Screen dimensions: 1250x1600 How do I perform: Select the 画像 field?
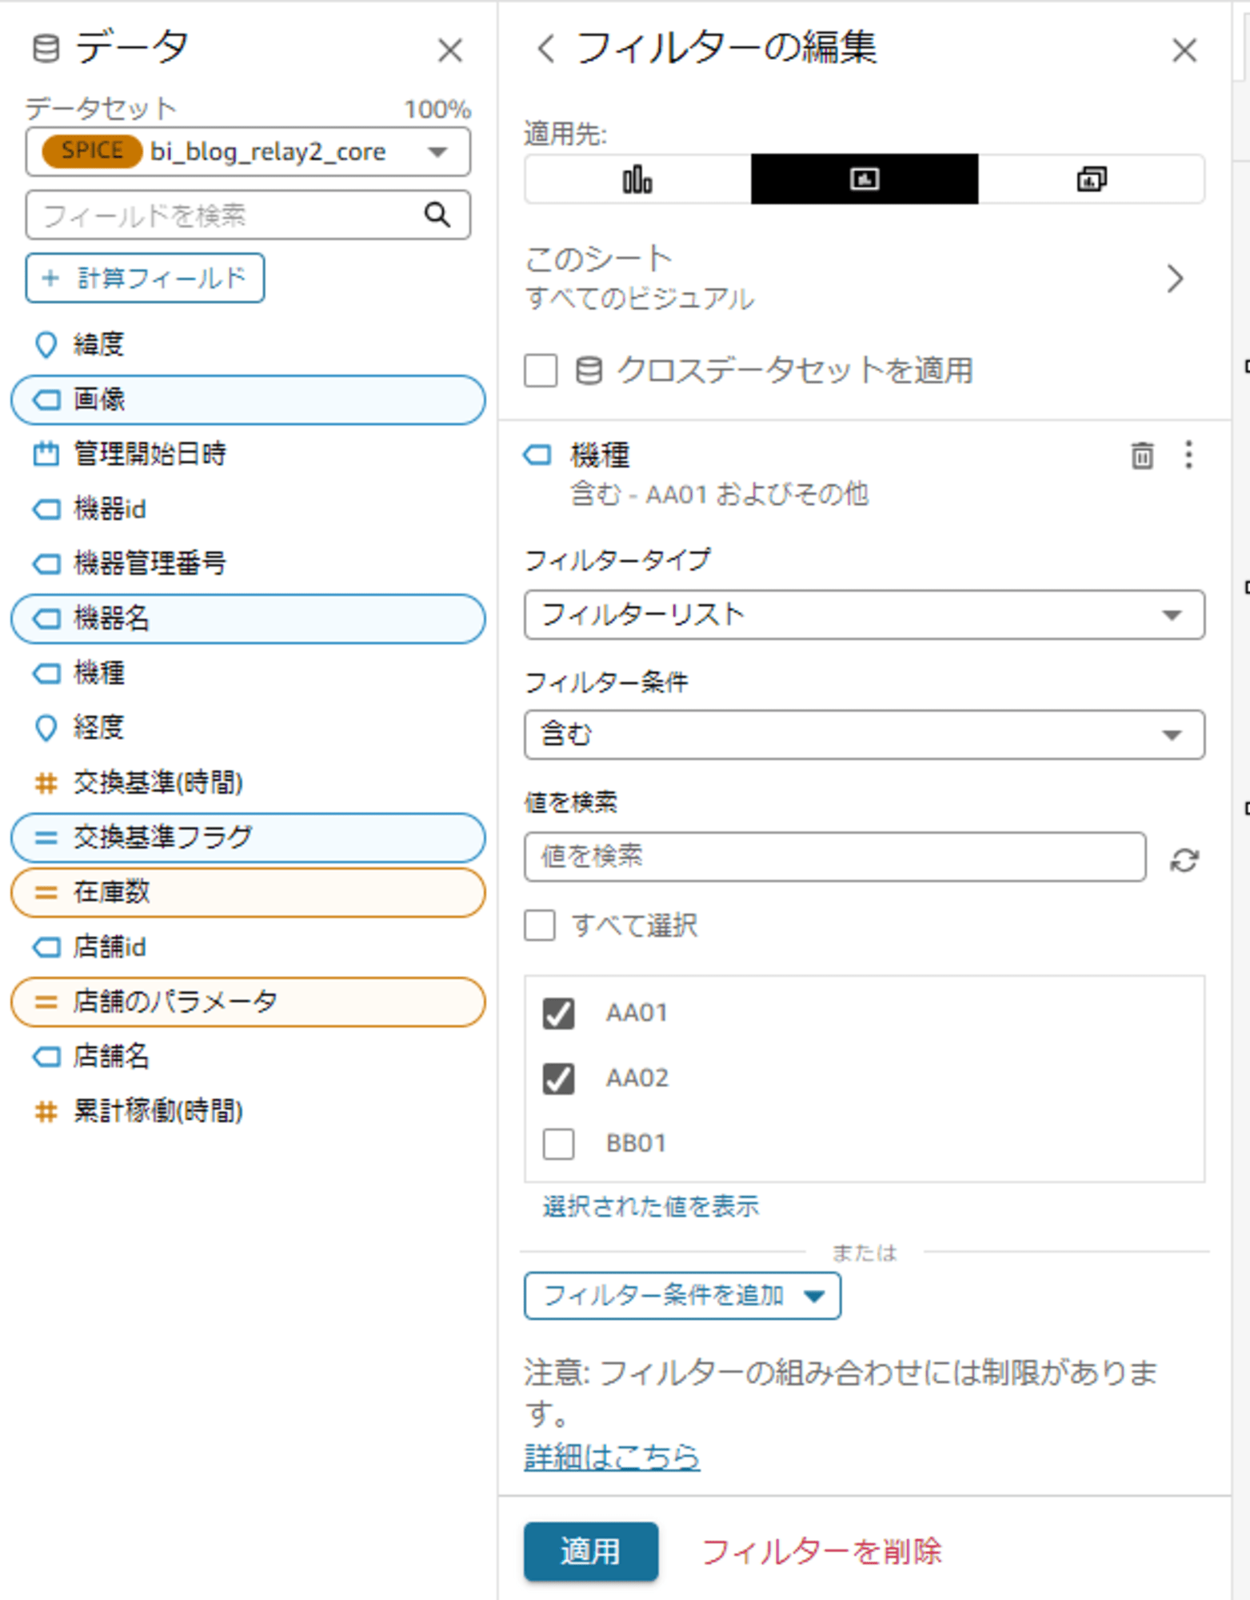248,399
